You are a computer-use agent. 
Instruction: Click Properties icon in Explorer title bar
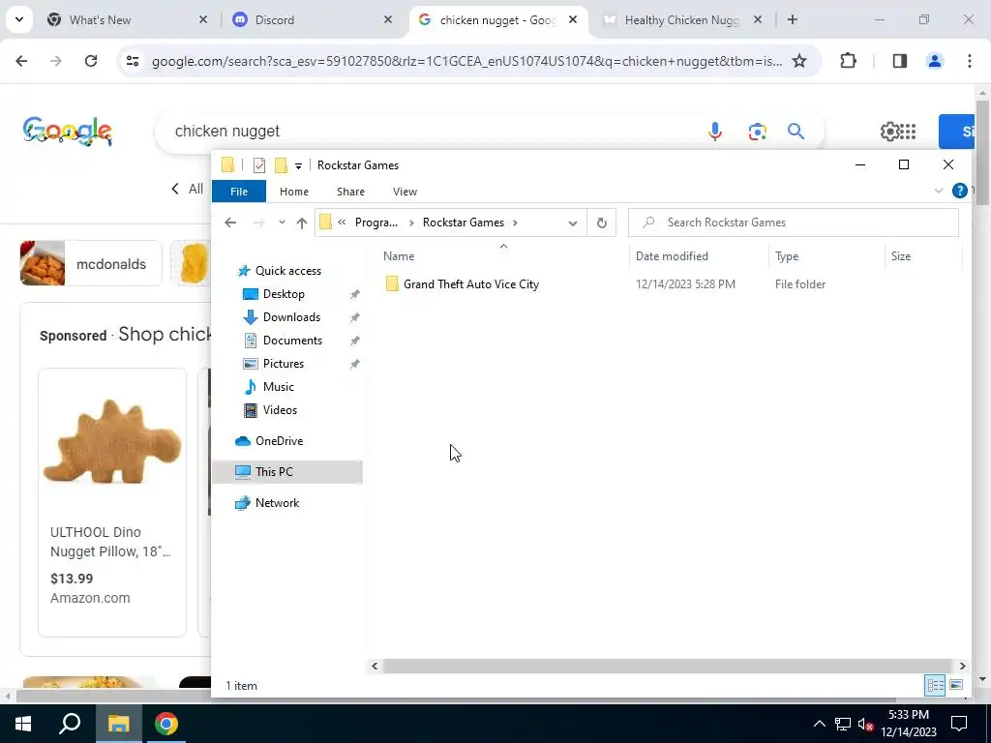(x=259, y=165)
